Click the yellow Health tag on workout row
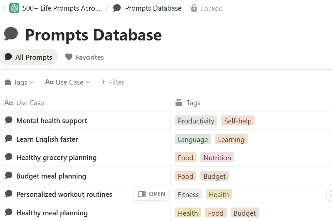The width and height of the screenshot is (332, 221). 219,194
